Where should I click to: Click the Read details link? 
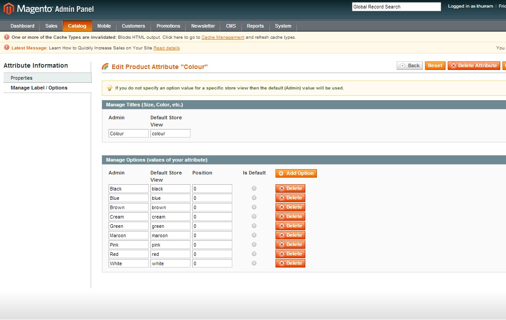click(166, 48)
